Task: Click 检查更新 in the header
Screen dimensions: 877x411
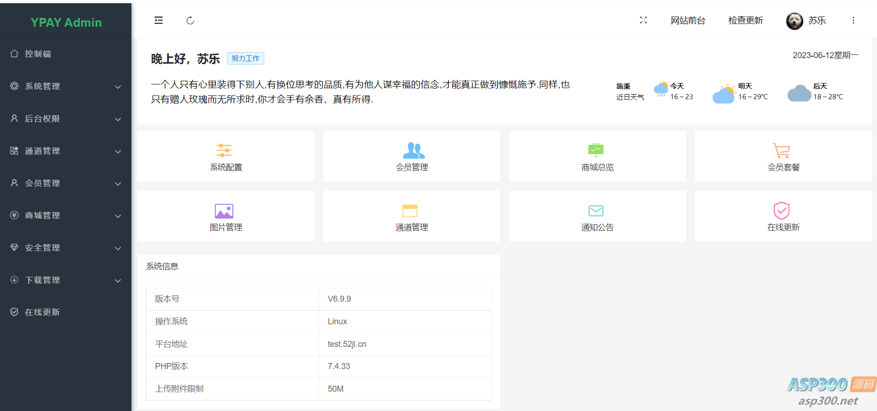Action: pos(745,20)
